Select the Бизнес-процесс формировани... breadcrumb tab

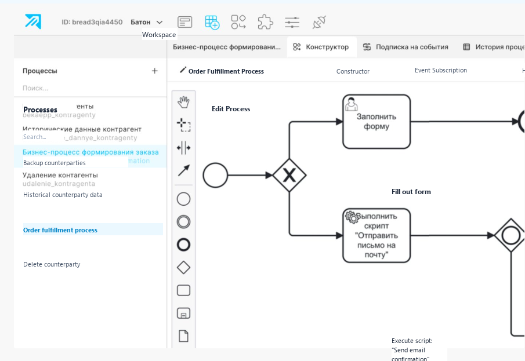click(x=227, y=47)
